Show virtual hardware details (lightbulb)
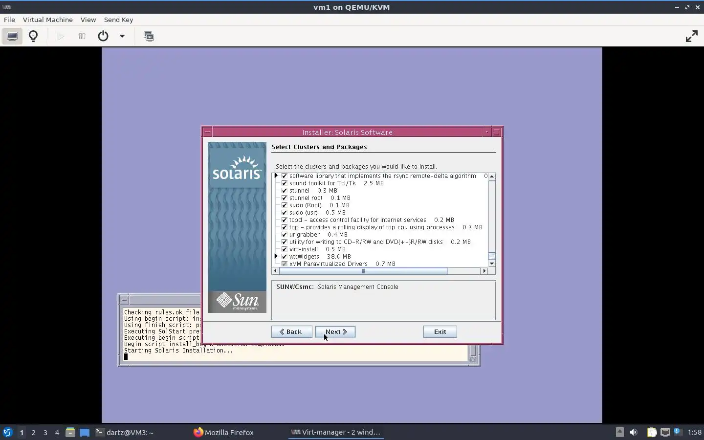Image resolution: width=704 pixels, height=440 pixels. pos(33,36)
